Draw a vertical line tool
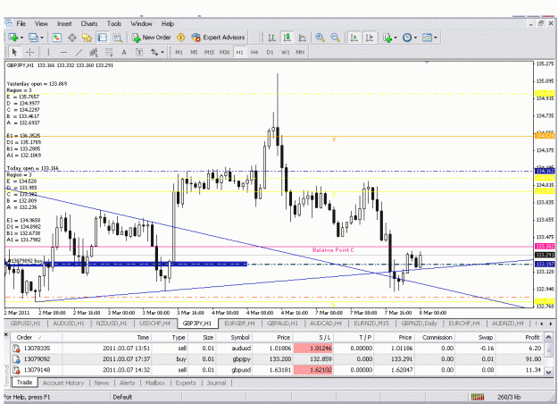This screenshot has height=404, width=558. pos(48,53)
